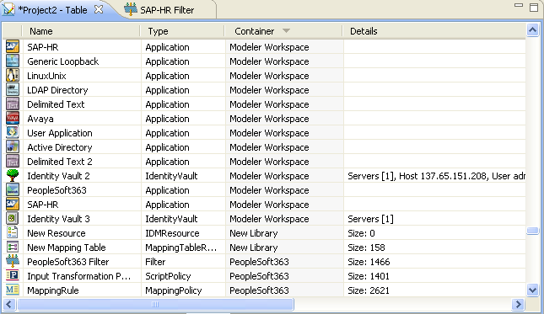The image size is (544, 314).
Task: Click the New Resource icon
Action: [13, 232]
